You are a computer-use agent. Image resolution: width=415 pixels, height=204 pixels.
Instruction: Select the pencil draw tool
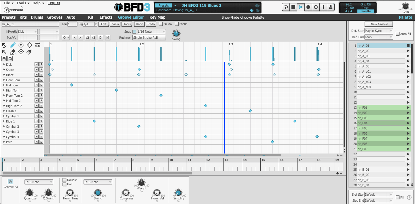pyautogui.click(x=12, y=45)
